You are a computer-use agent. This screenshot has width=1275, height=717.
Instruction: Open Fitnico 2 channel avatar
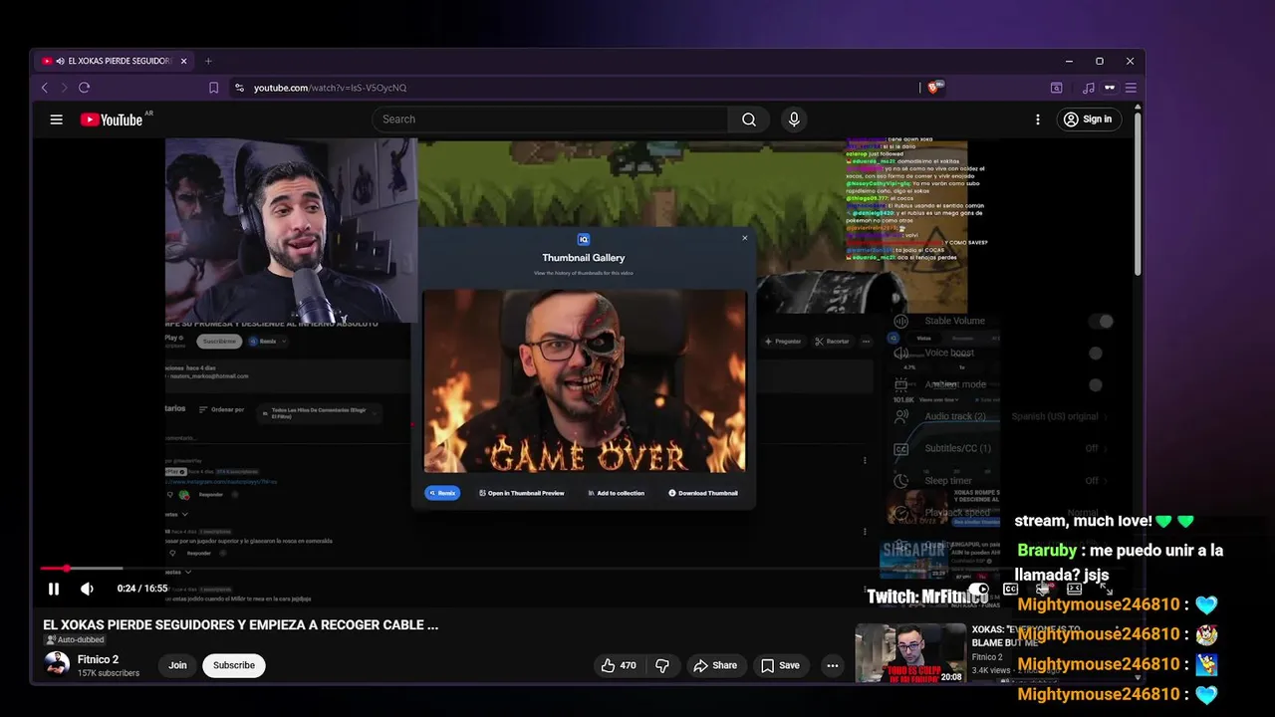tap(57, 664)
